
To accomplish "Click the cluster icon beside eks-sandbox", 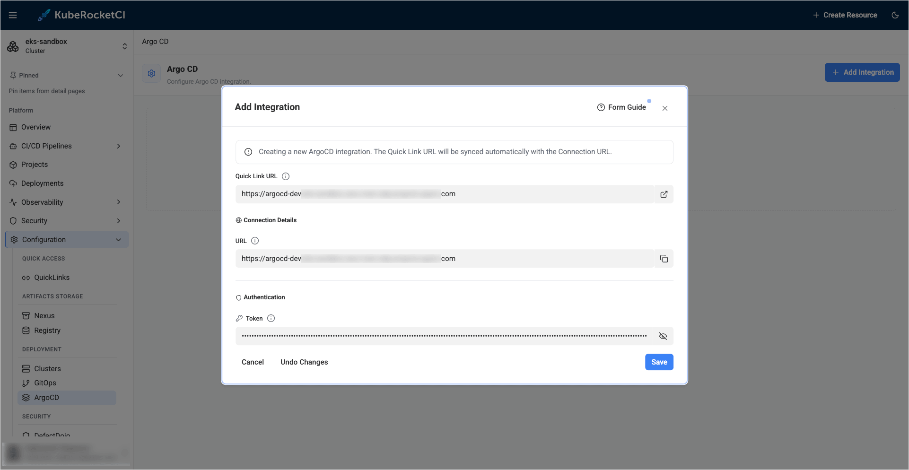I will (x=13, y=46).
